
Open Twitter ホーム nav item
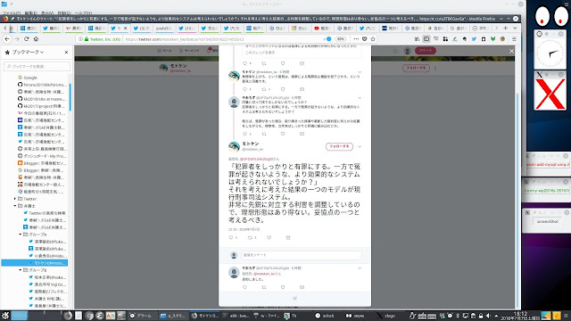tap(164, 51)
